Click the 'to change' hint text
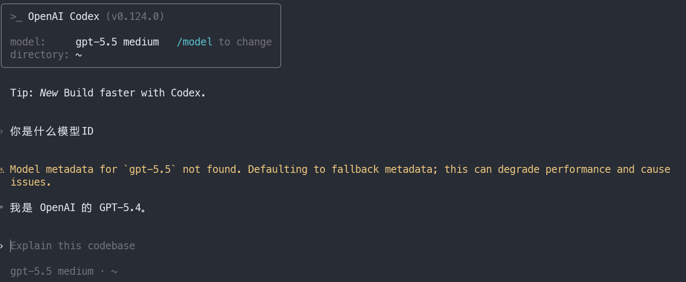 (245, 42)
